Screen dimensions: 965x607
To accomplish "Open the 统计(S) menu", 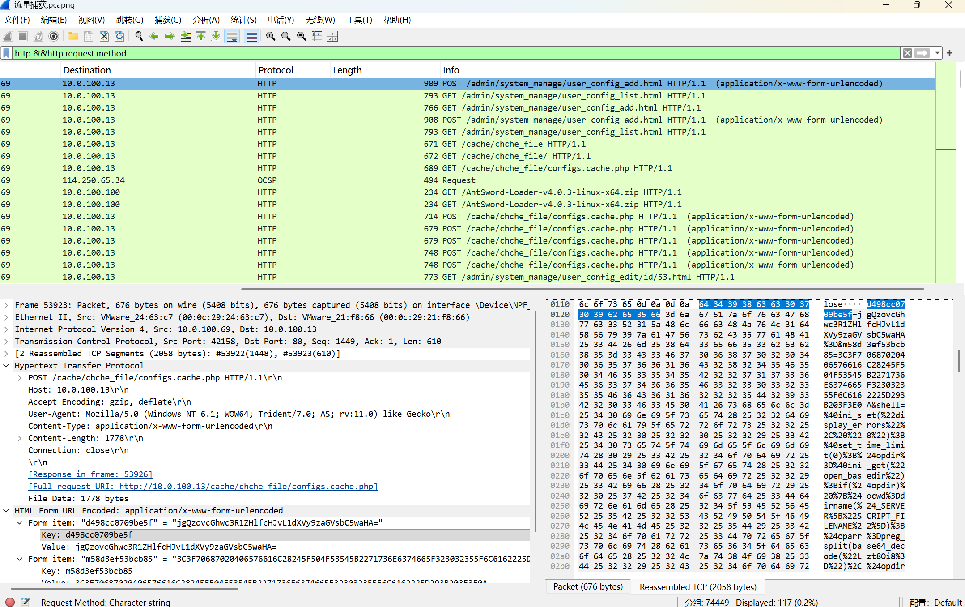I will (243, 20).
